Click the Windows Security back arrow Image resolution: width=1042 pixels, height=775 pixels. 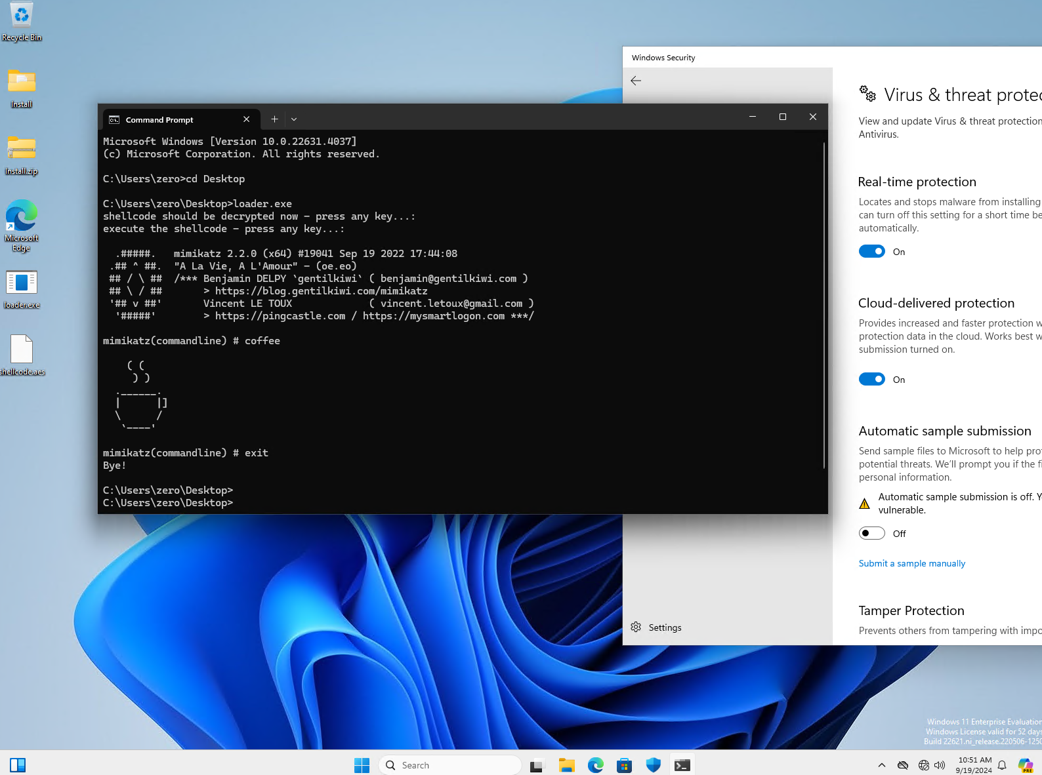coord(636,81)
